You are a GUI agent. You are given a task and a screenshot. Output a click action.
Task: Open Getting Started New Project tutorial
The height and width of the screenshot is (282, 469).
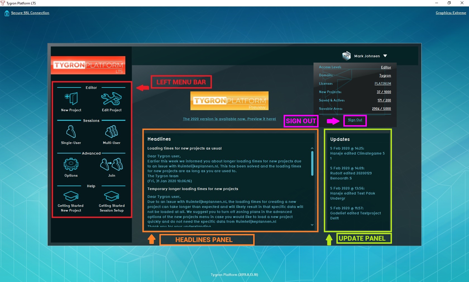(71, 196)
